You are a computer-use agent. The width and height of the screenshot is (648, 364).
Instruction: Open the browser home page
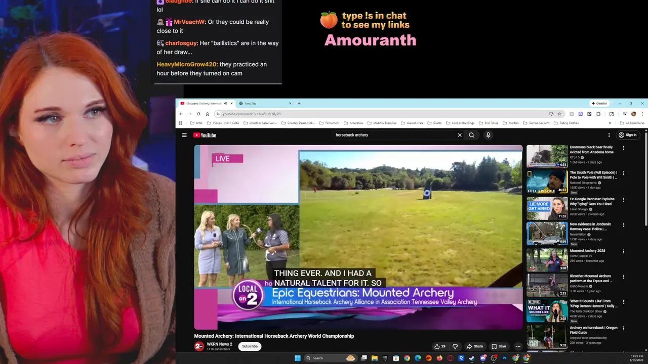pos(207,114)
